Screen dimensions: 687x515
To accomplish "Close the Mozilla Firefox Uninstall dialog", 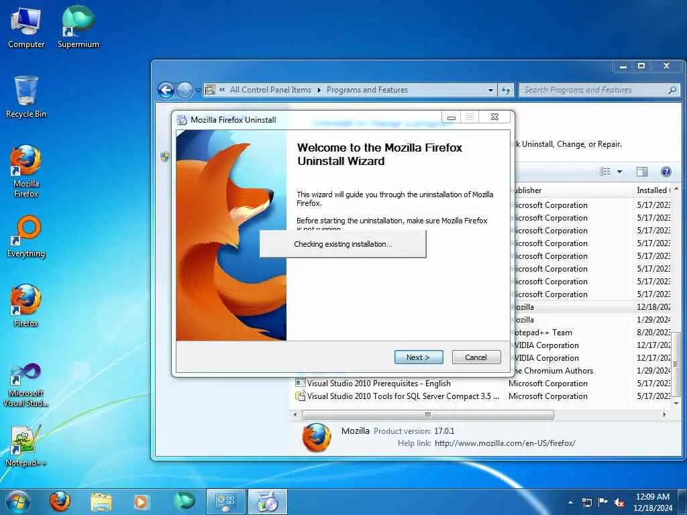I will click(494, 117).
